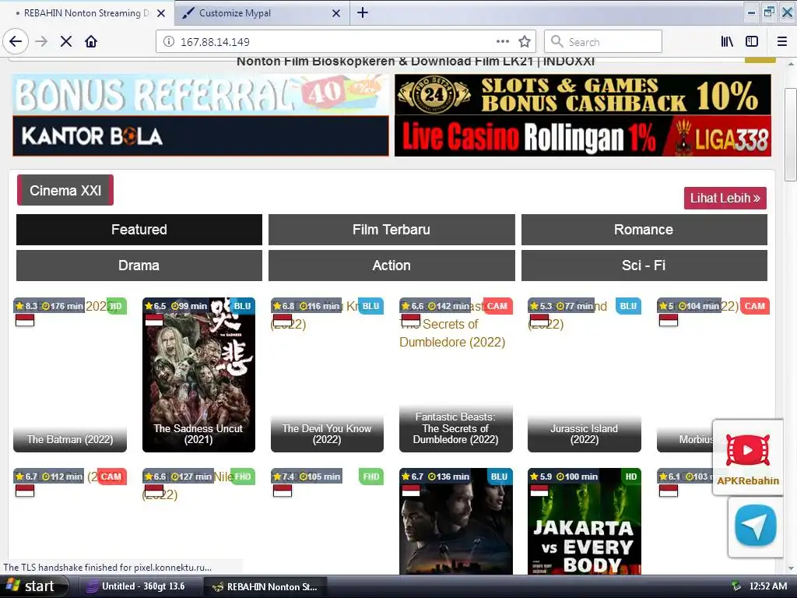Focus the browser Search field
Image resolution: width=797 pixels, height=598 pixels.
(603, 42)
